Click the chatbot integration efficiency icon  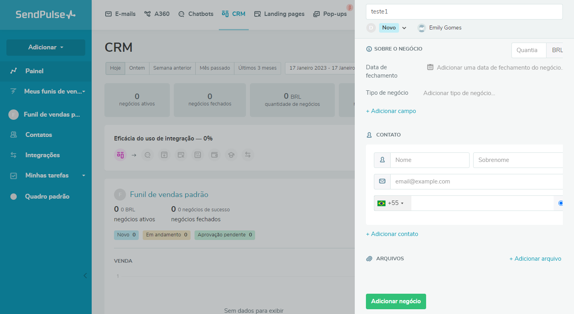tap(147, 155)
